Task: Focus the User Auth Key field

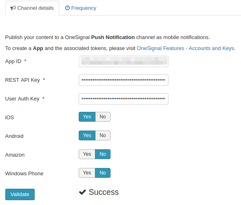Action: [x=124, y=99]
